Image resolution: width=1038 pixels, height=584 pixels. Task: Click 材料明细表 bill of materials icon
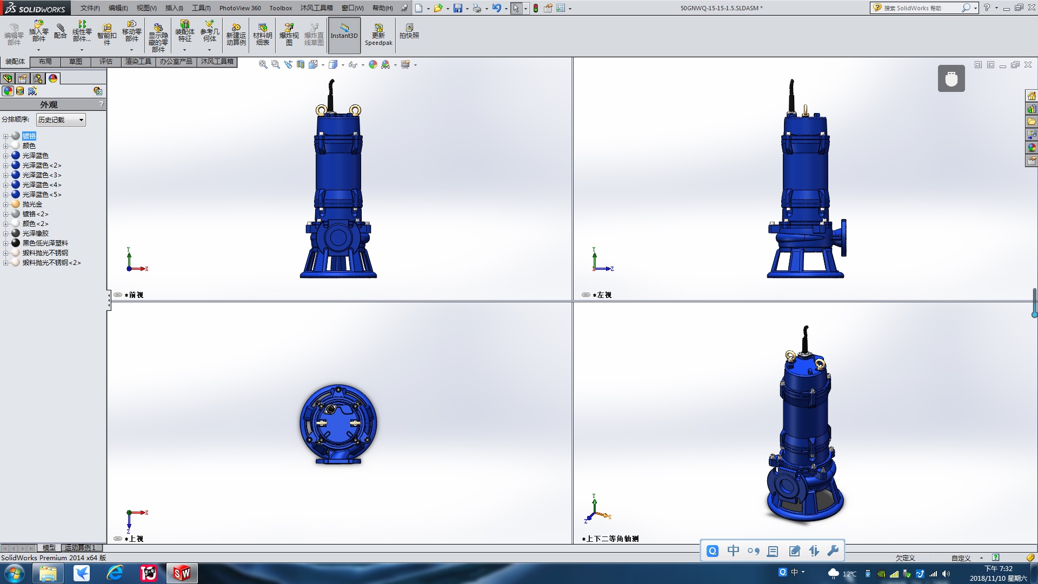(263, 35)
